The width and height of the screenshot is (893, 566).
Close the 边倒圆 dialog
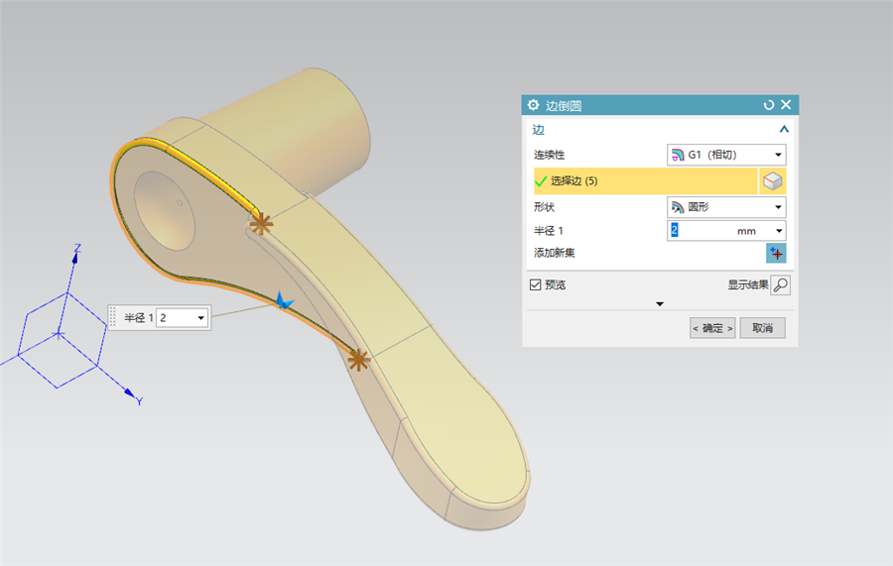pyautogui.click(x=786, y=105)
